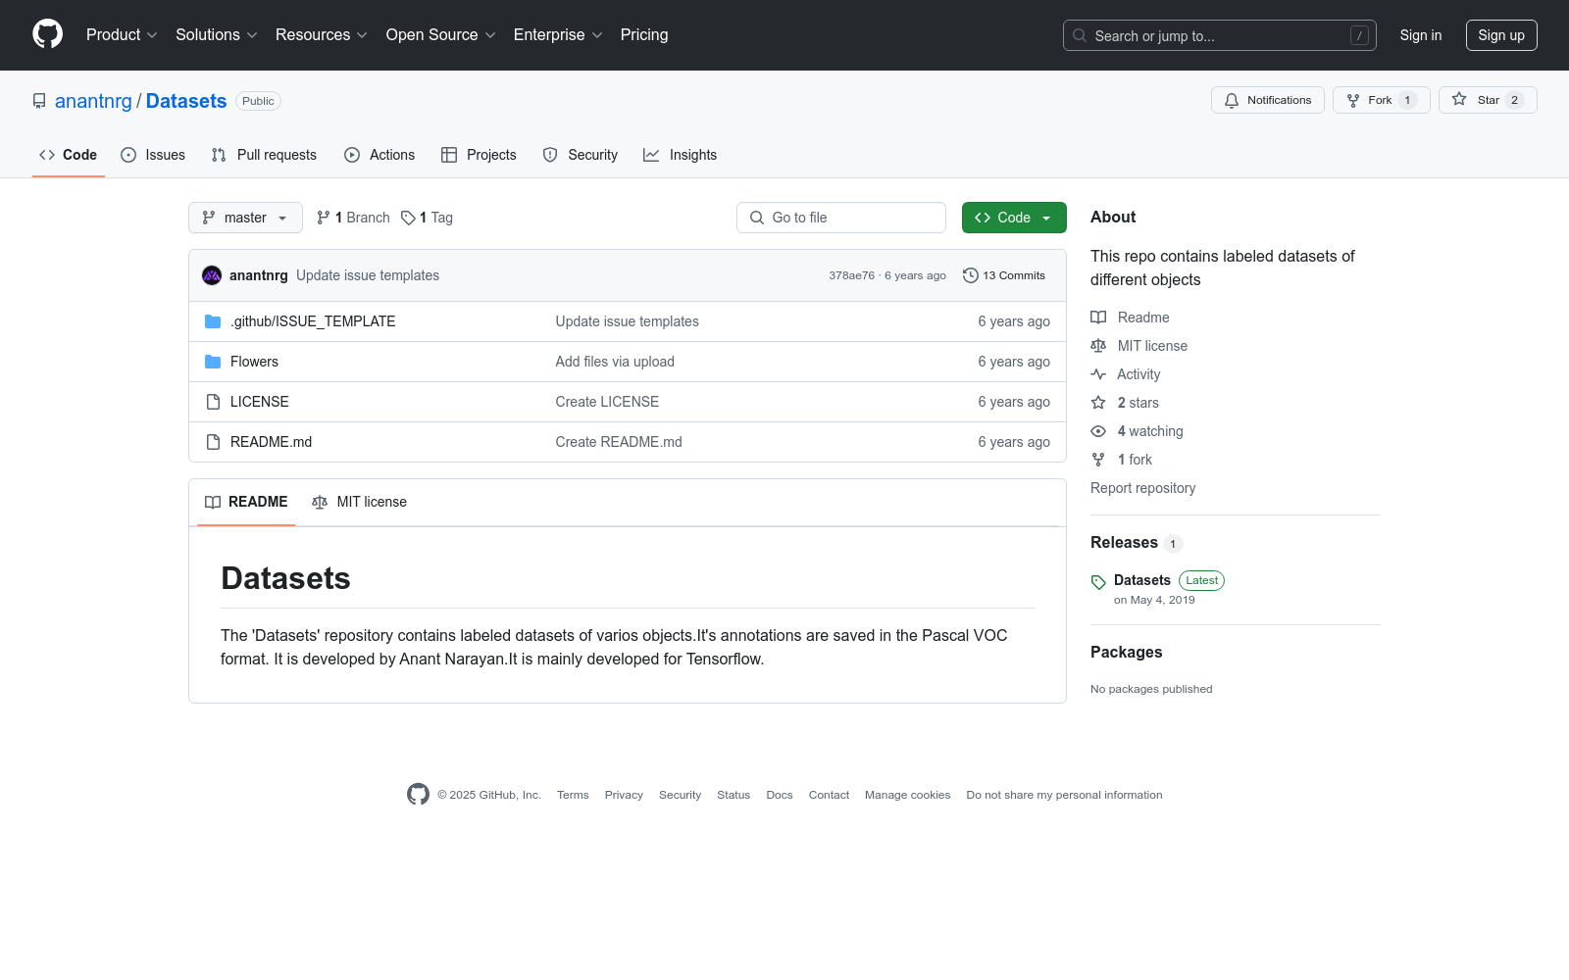Open the Report repository link
The image size is (1569, 980).
(1142, 488)
